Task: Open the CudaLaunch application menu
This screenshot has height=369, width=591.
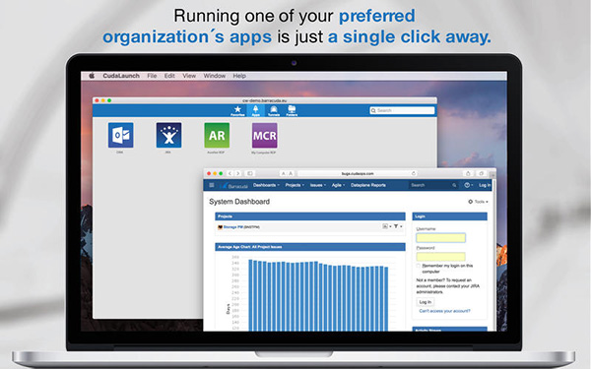Action: [121, 76]
